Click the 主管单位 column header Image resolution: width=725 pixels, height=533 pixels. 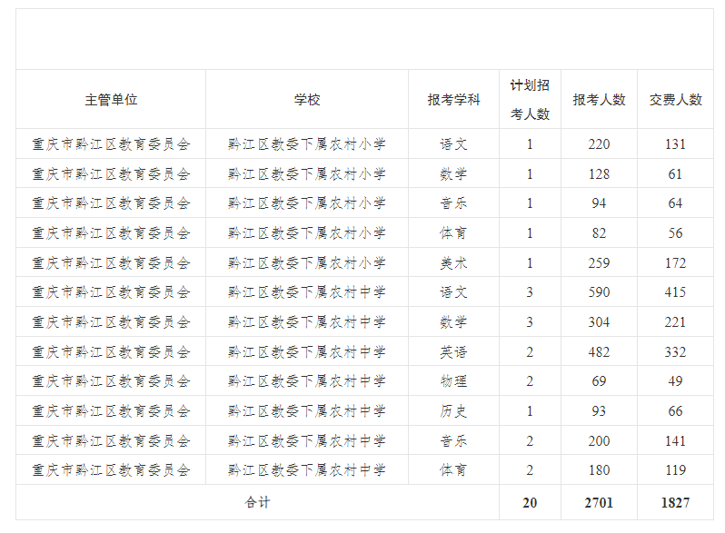111,100
